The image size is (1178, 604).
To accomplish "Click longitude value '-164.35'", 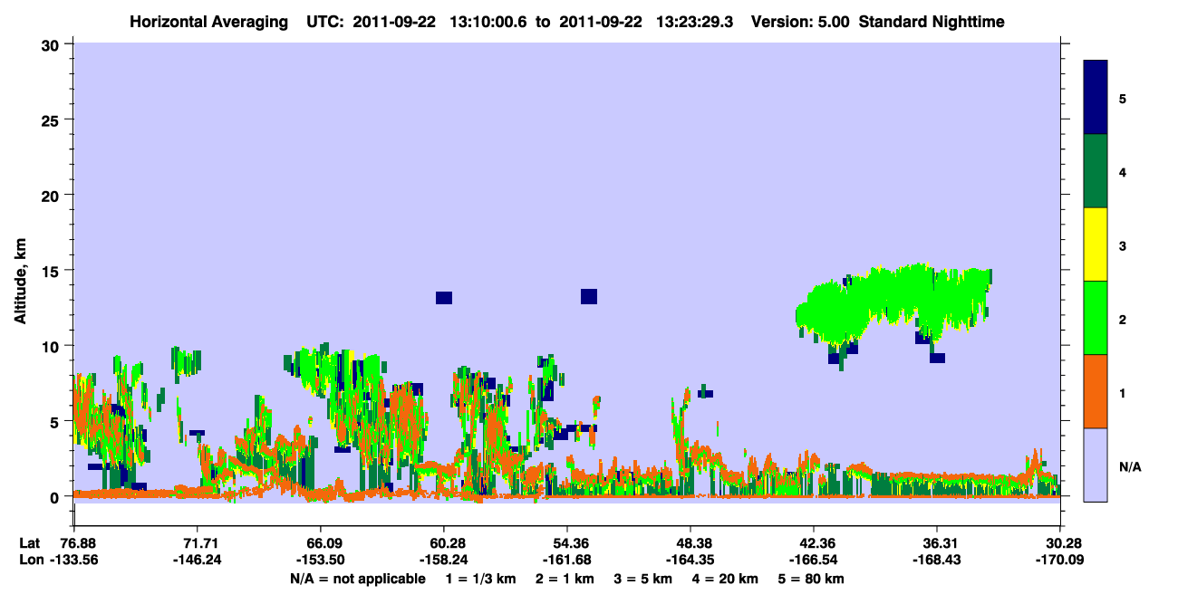I will click(x=690, y=559).
